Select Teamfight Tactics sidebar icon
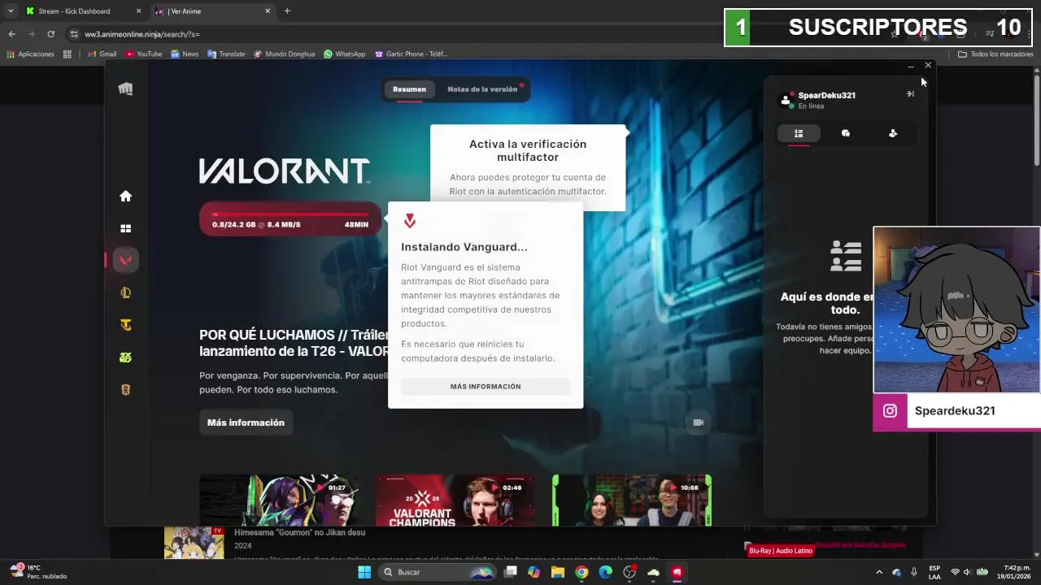The width and height of the screenshot is (1041, 585). (x=125, y=325)
